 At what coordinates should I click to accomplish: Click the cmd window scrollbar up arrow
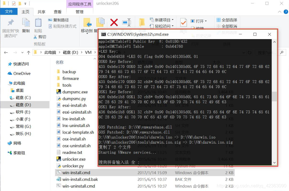(274, 42)
